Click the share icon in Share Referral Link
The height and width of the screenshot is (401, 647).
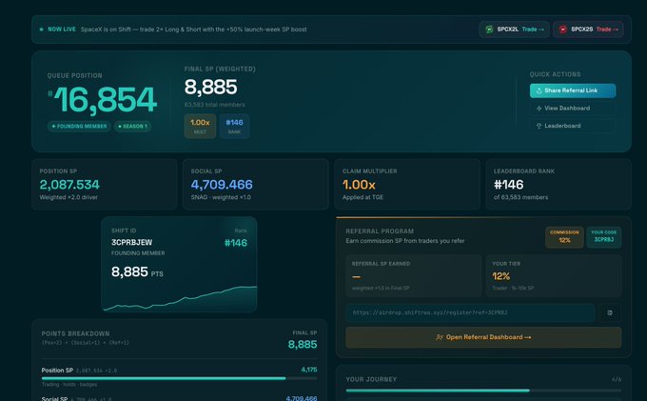point(539,90)
